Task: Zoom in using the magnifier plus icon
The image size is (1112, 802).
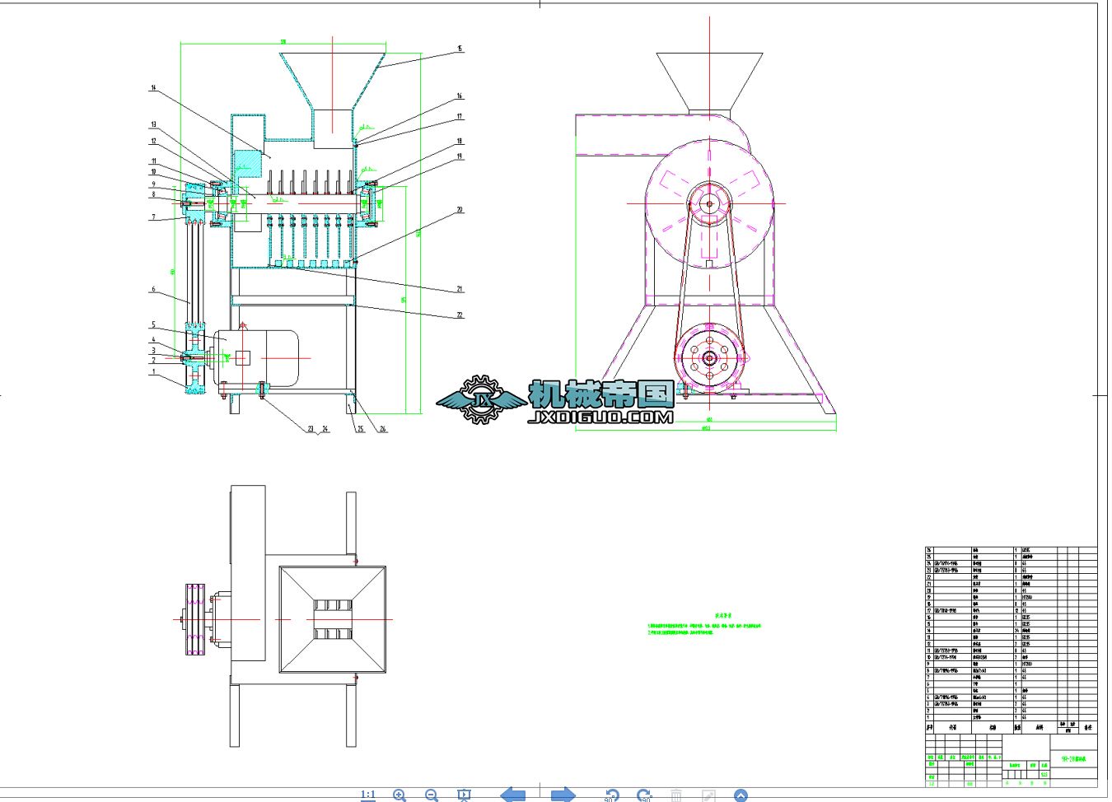Action: pos(399,795)
